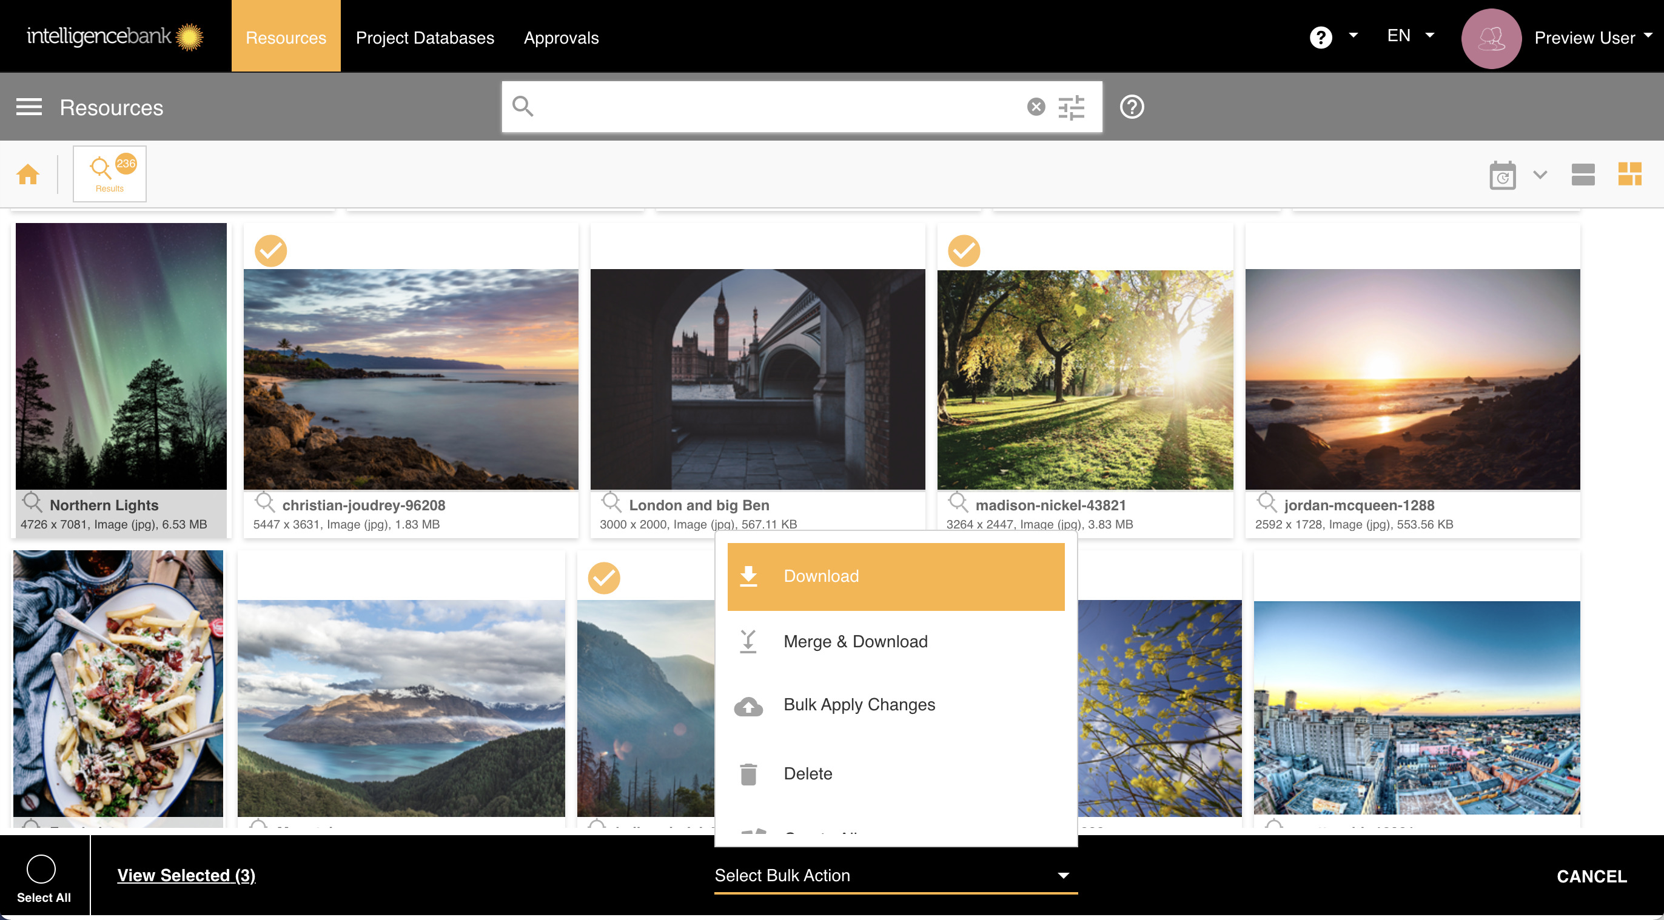This screenshot has height=920, width=1664.
Task: Switch to list view layout
Action: [1583, 175]
